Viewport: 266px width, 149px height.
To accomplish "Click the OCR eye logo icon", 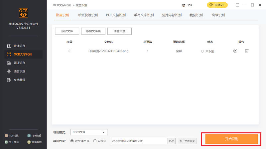I will click(x=23, y=13).
